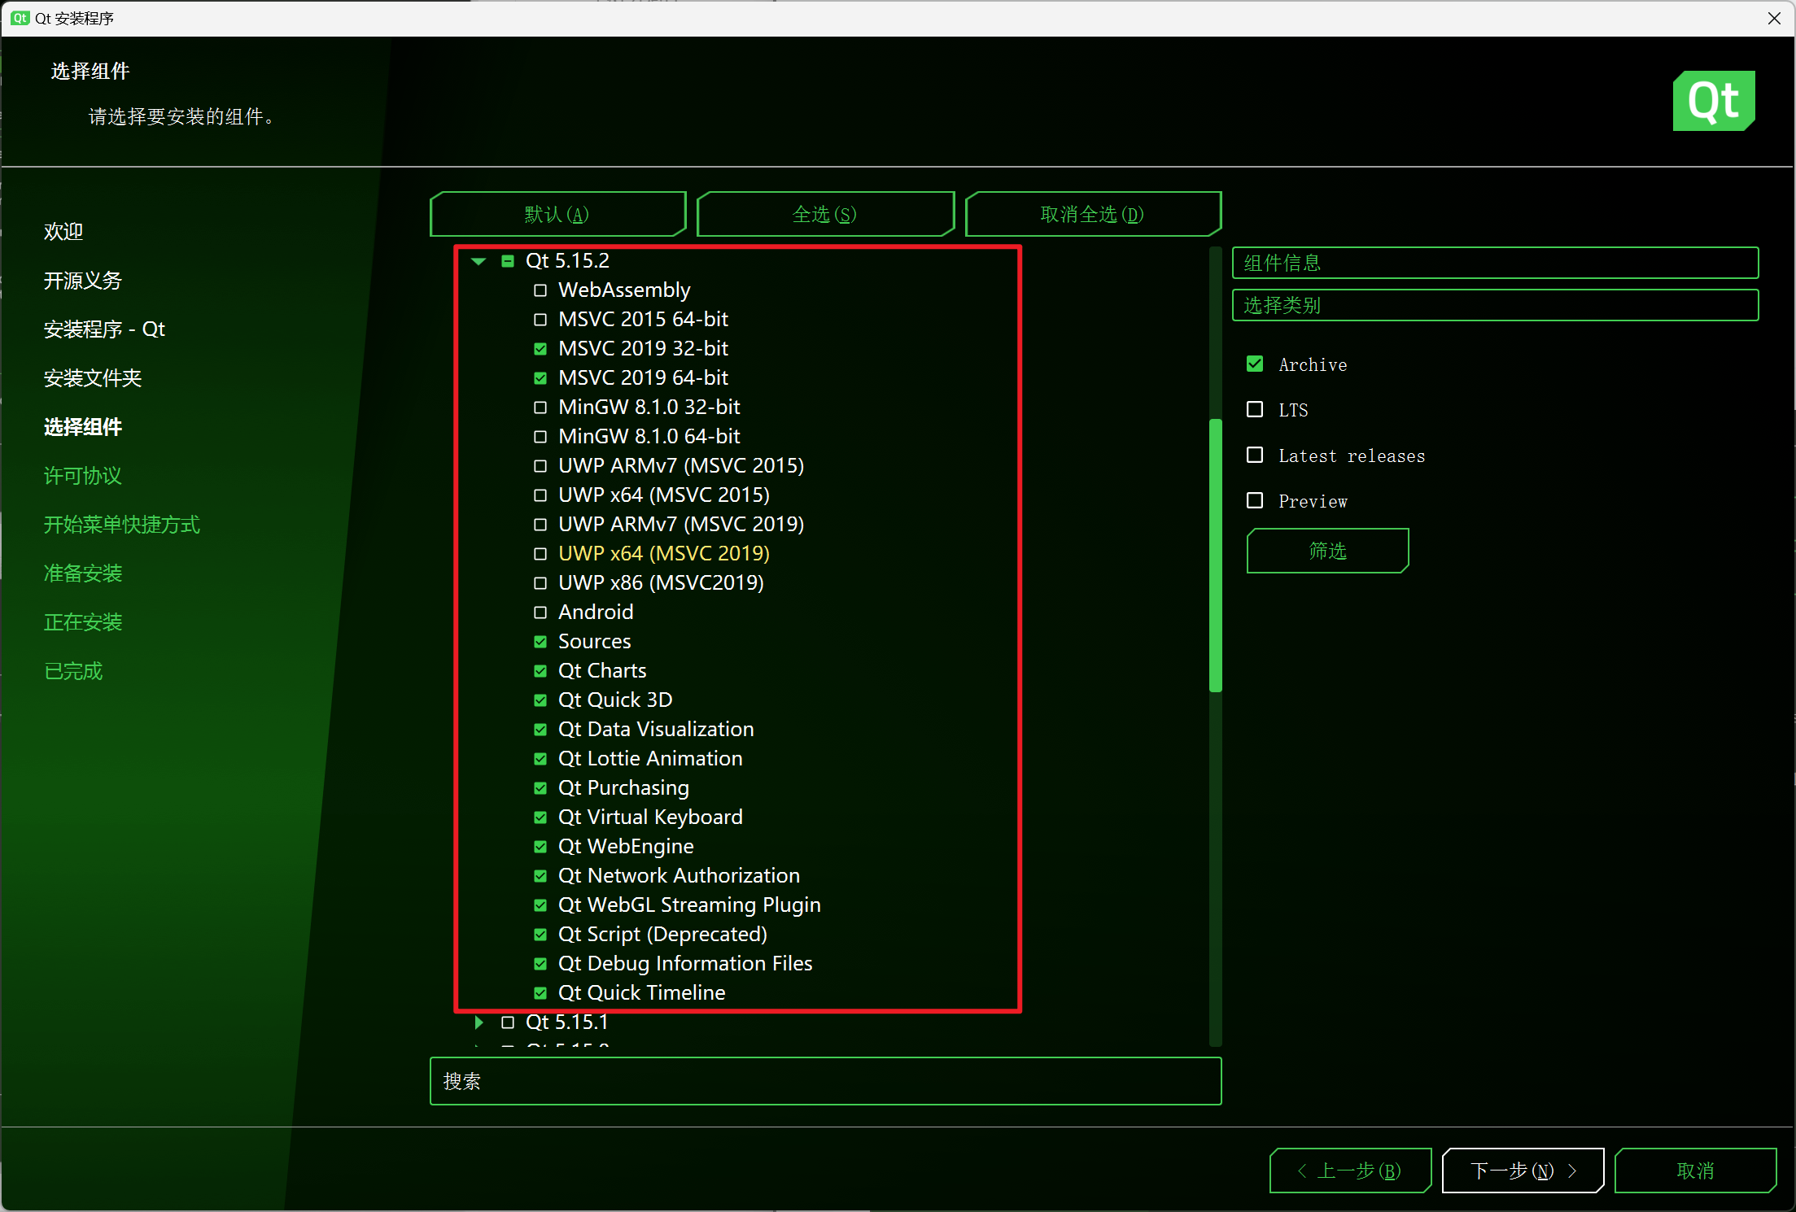Screen dimensions: 1796x1212
Task: Check UWP ARMv7 (MSVC 2019) checkbox
Action: coord(540,525)
